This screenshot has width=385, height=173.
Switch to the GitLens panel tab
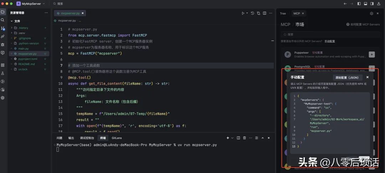coord(117,138)
